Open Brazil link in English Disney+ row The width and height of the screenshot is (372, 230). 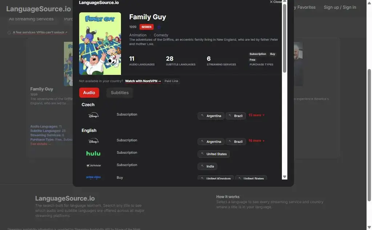click(x=235, y=142)
